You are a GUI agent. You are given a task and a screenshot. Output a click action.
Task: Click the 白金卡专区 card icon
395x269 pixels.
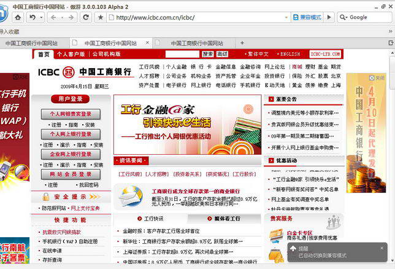(x=276, y=236)
